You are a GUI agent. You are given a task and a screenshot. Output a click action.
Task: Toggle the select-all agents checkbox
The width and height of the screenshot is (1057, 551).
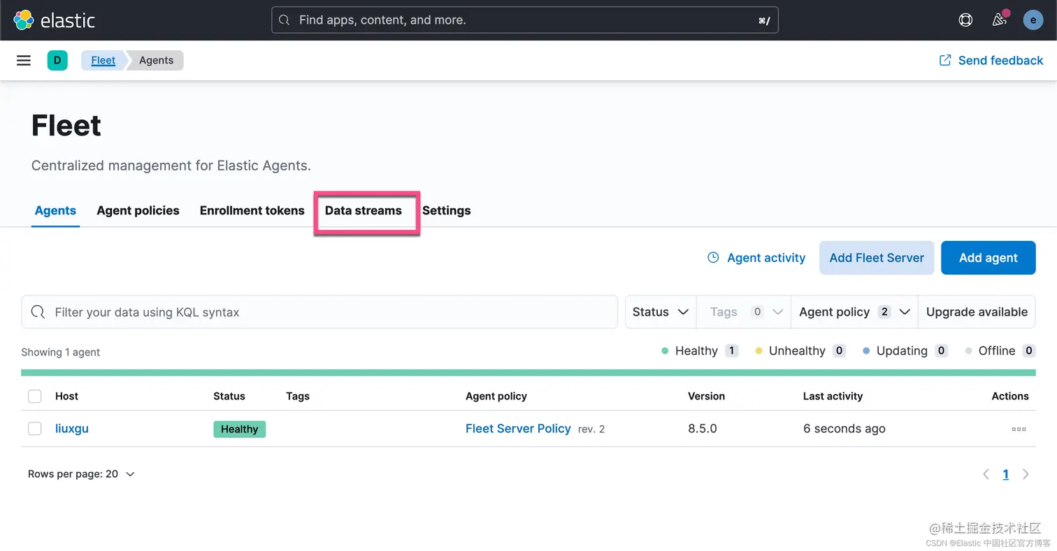[x=34, y=396]
